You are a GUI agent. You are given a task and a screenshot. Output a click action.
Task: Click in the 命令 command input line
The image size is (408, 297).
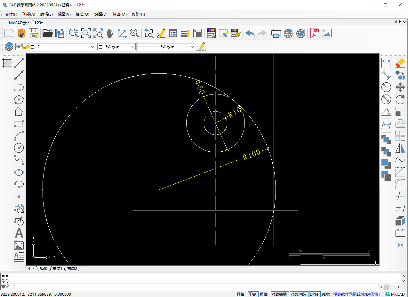click(195, 286)
